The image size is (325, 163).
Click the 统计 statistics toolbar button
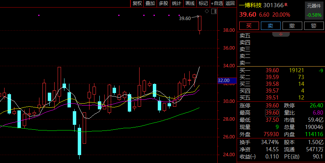coord(176,3)
